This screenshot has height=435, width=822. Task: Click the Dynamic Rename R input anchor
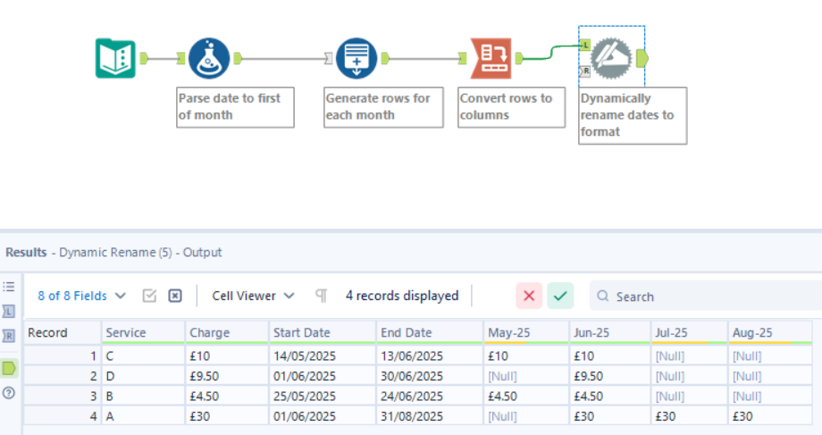[585, 71]
